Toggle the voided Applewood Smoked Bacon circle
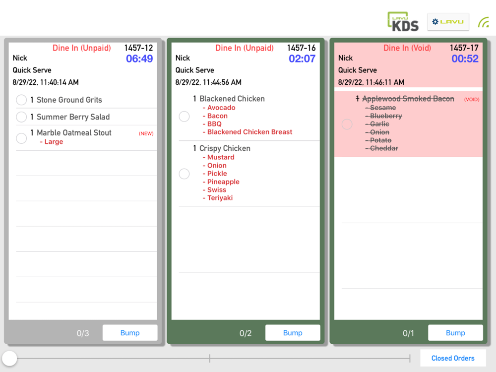 tap(347, 124)
